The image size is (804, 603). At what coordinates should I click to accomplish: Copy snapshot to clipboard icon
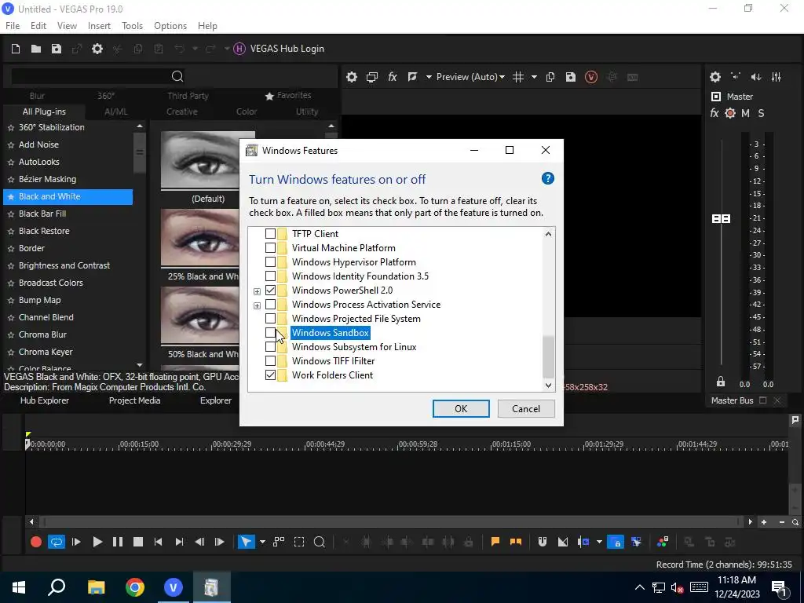tap(550, 77)
